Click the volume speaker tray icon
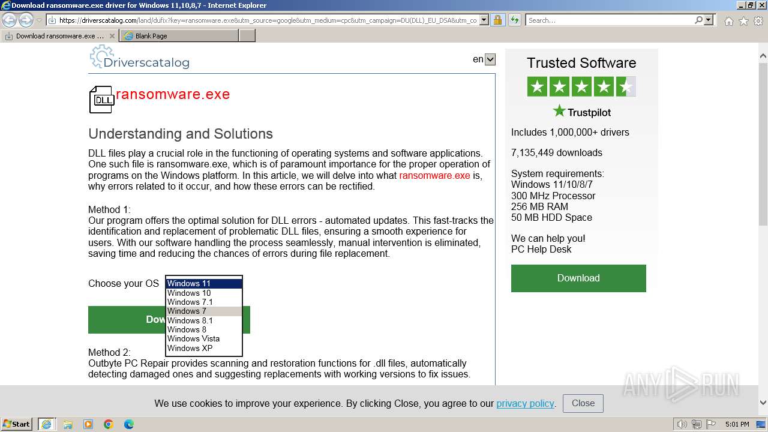Image resolution: width=768 pixels, height=432 pixels. pyautogui.click(x=682, y=424)
